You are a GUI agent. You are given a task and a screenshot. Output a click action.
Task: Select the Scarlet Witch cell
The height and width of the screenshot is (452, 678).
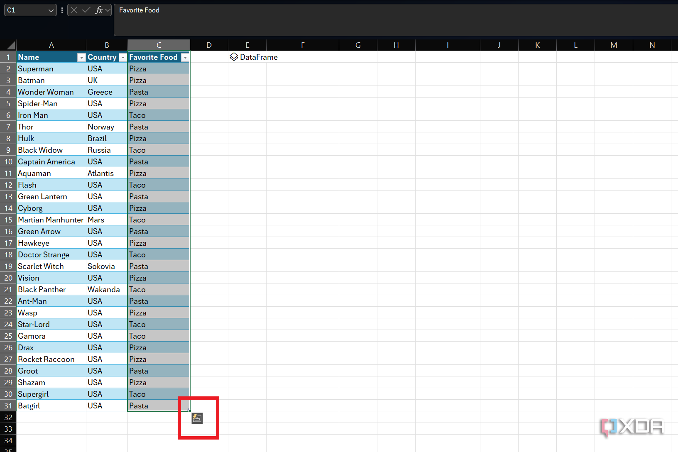pyautogui.click(x=51, y=266)
